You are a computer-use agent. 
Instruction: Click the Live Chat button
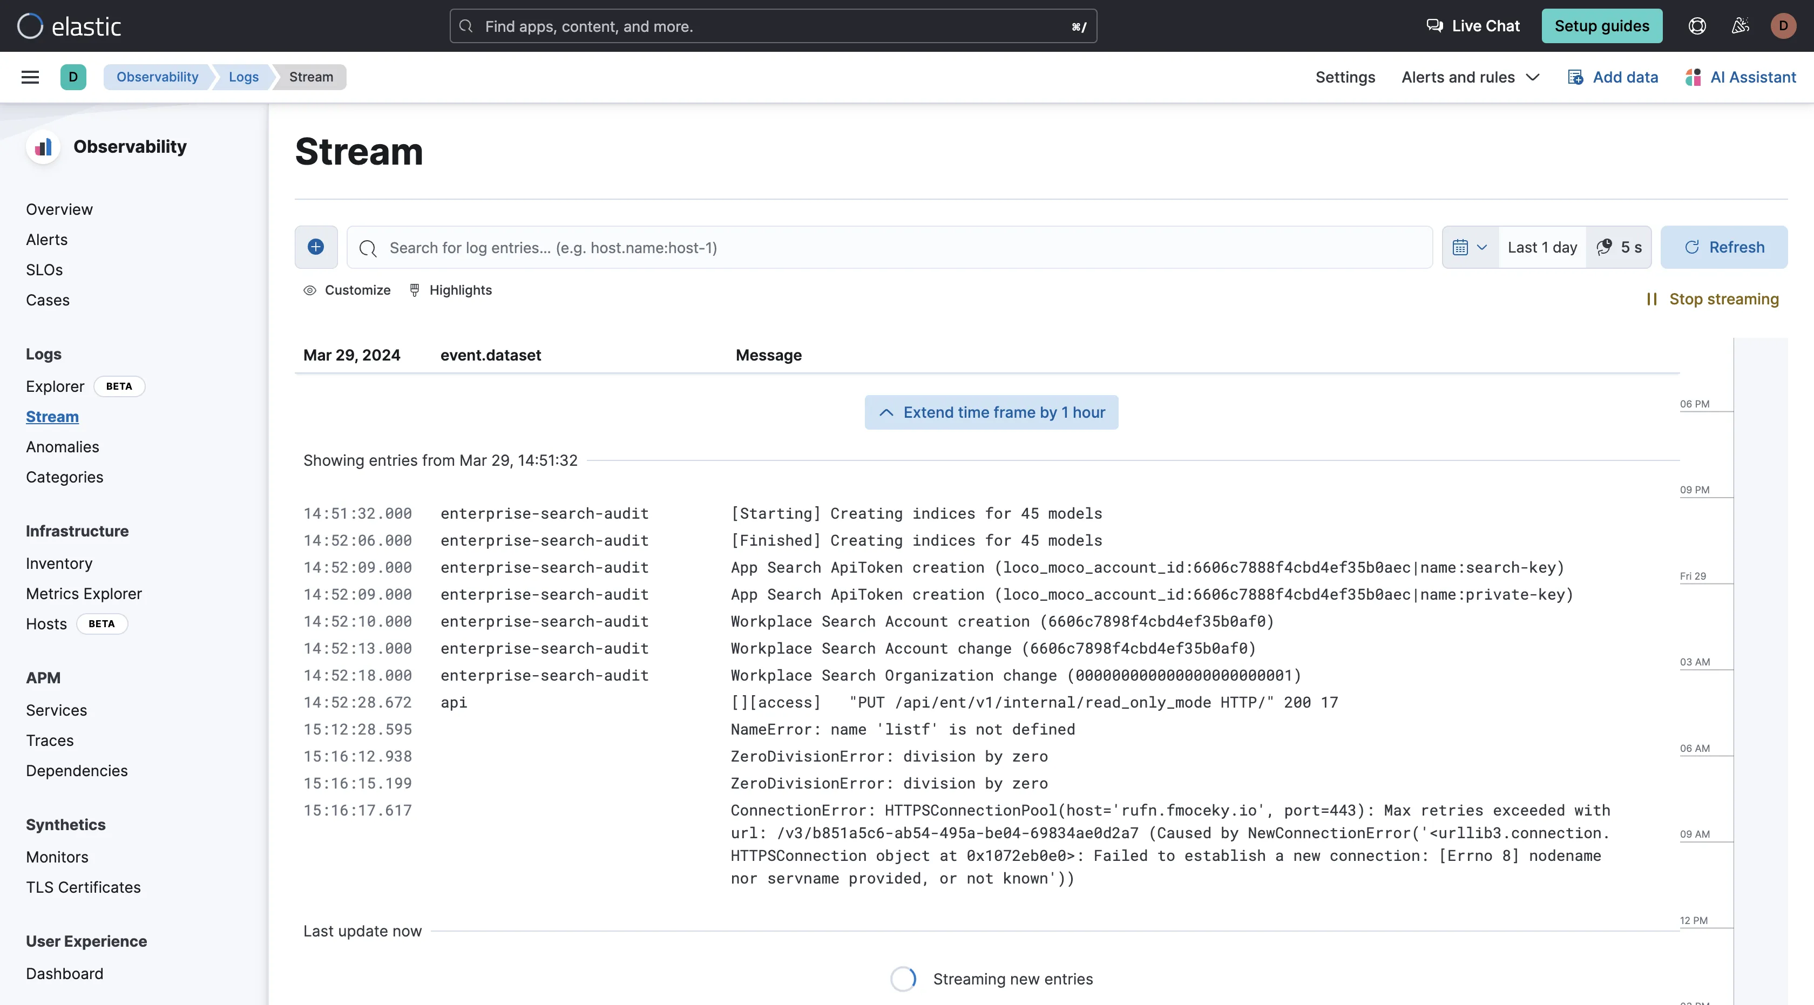coord(1472,26)
